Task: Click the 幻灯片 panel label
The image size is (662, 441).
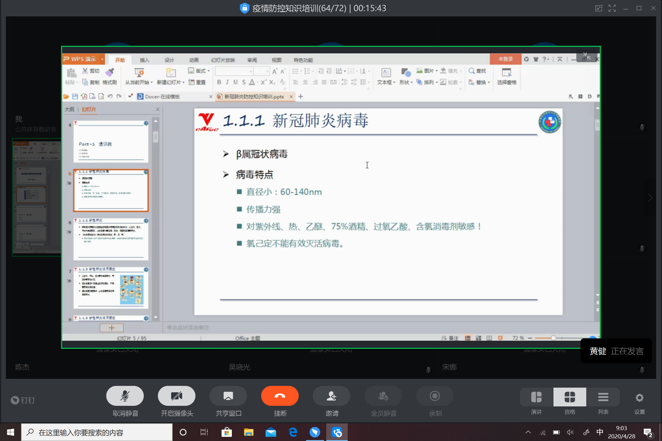Action: (x=89, y=109)
